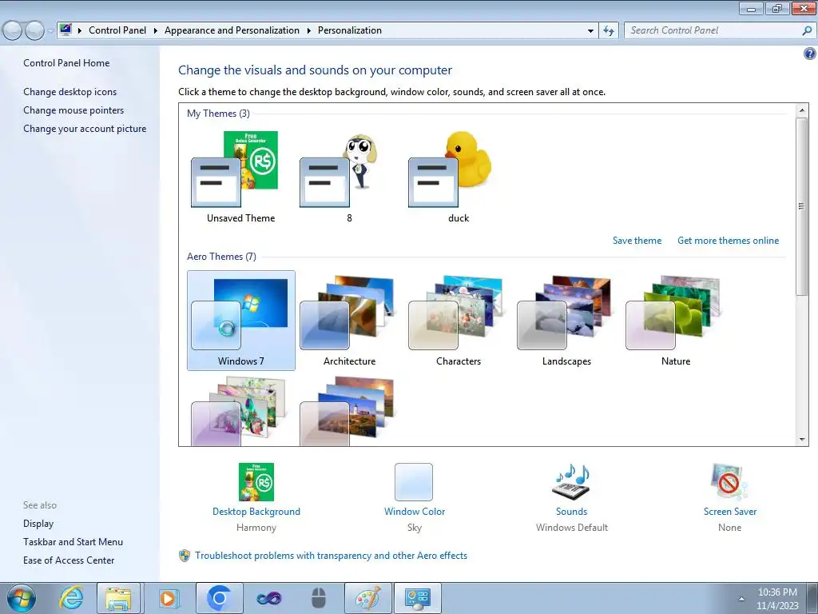The image size is (818, 614).
Task: Open Taskbar and Start Menu link
Action: [73, 542]
